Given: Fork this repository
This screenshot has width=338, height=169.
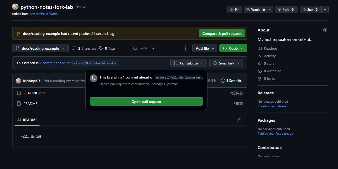Looking at the screenshot, I should 286,10.
